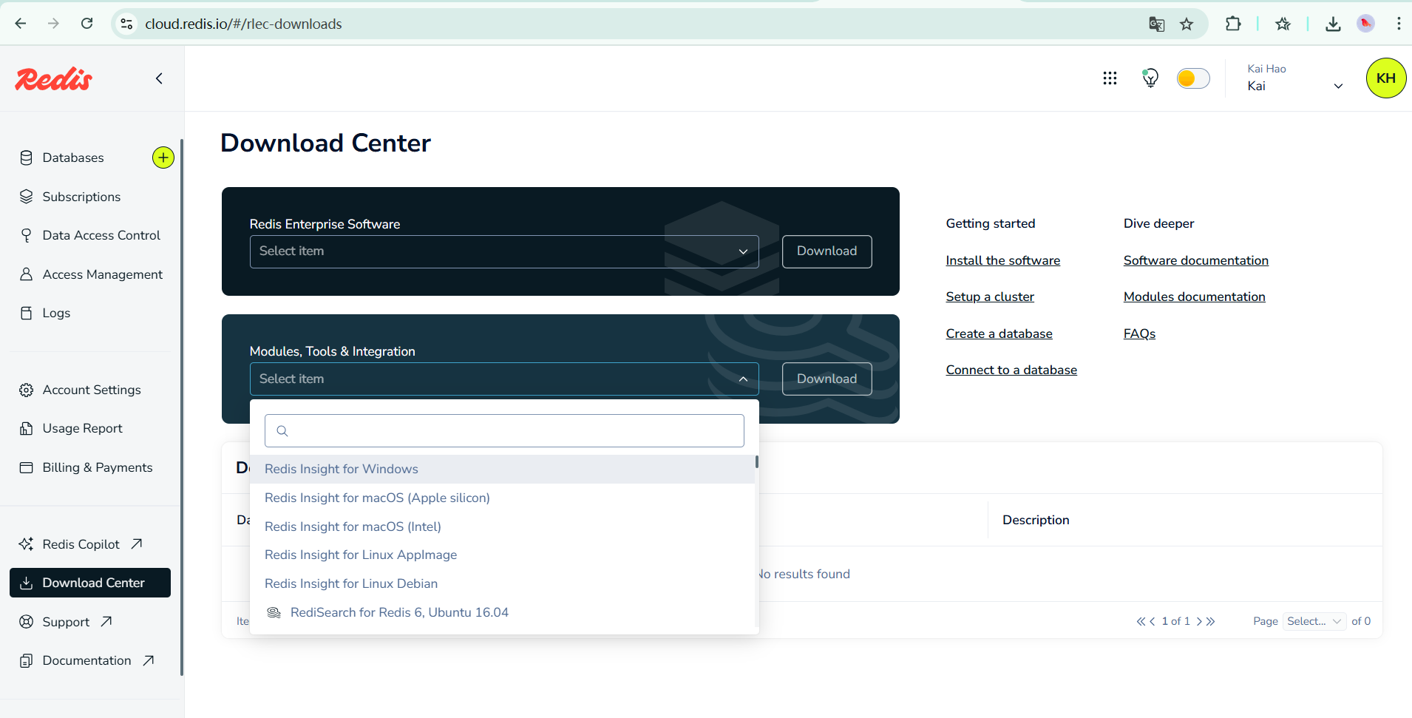Open browser extensions puzzle icon
Viewport: 1412px width, 718px height.
point(1233,24)
